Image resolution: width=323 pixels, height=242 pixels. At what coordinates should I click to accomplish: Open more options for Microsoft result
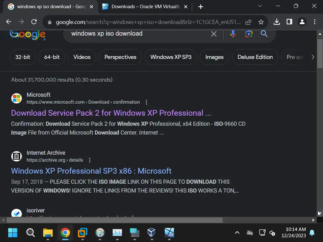click(146, 102)
